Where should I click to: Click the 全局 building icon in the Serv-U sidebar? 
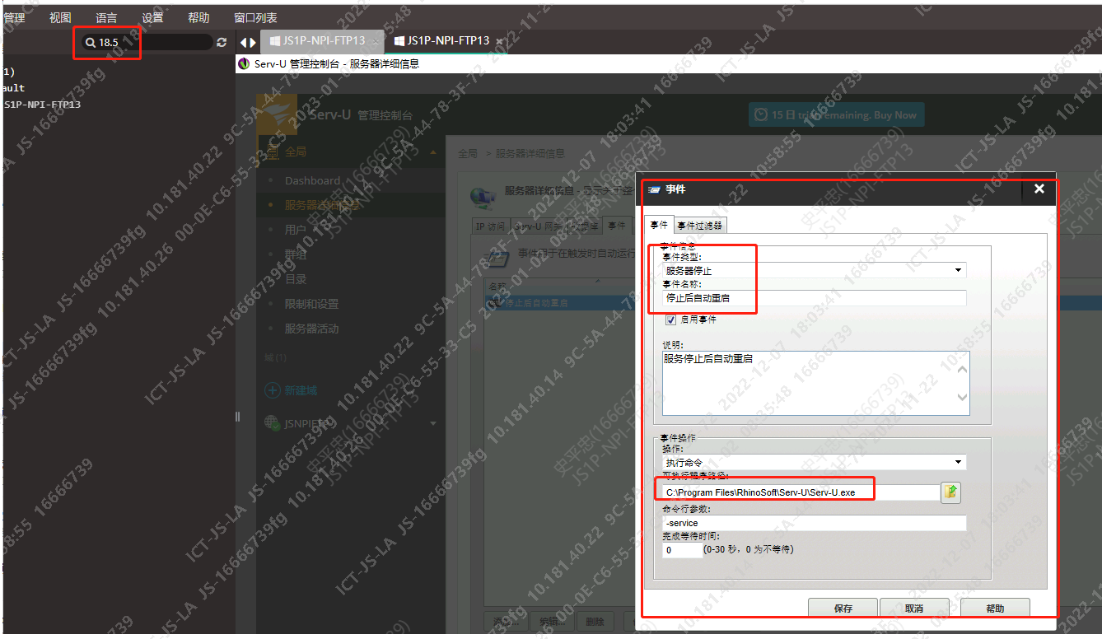pyautogui.click(x=273, y=152)
